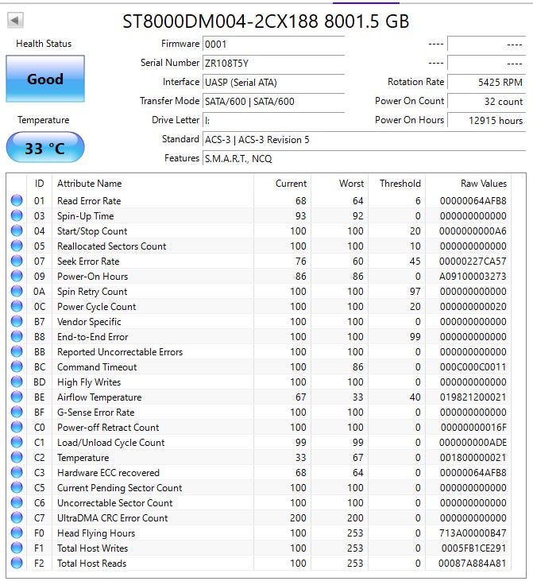Click the status orb for Reported Uncorrectable Errors
The width and height of the screenshot is (533, 585).
[17, 352]
